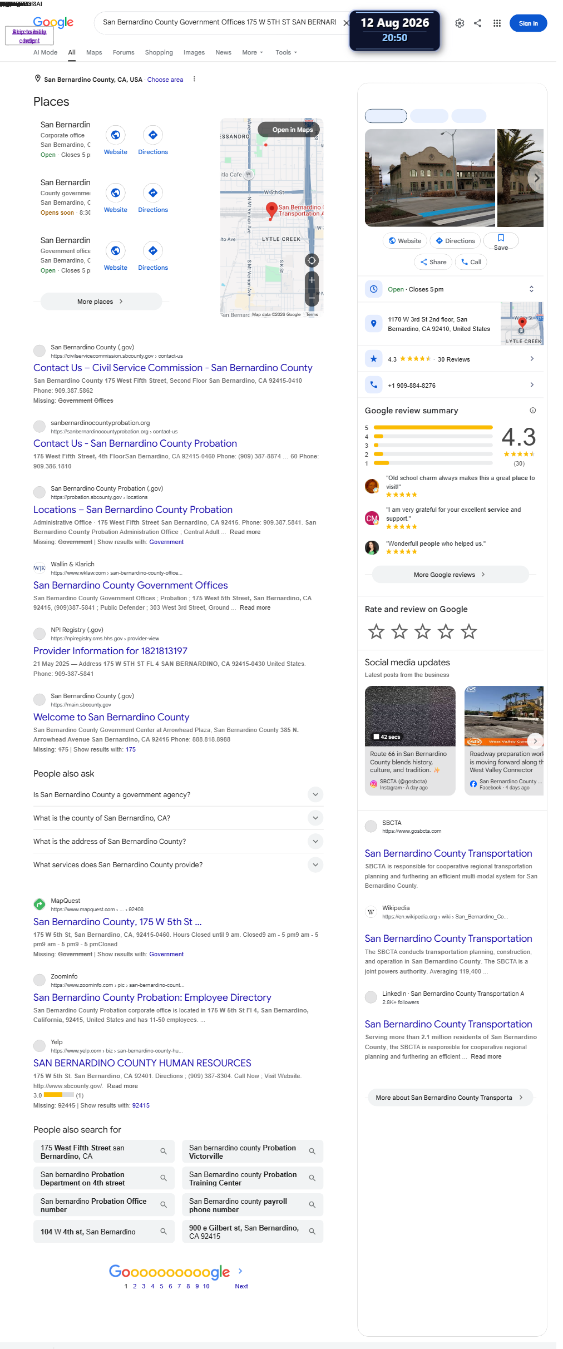Open 'Provider Information for 1821813197' result

[x=110, y=651]
